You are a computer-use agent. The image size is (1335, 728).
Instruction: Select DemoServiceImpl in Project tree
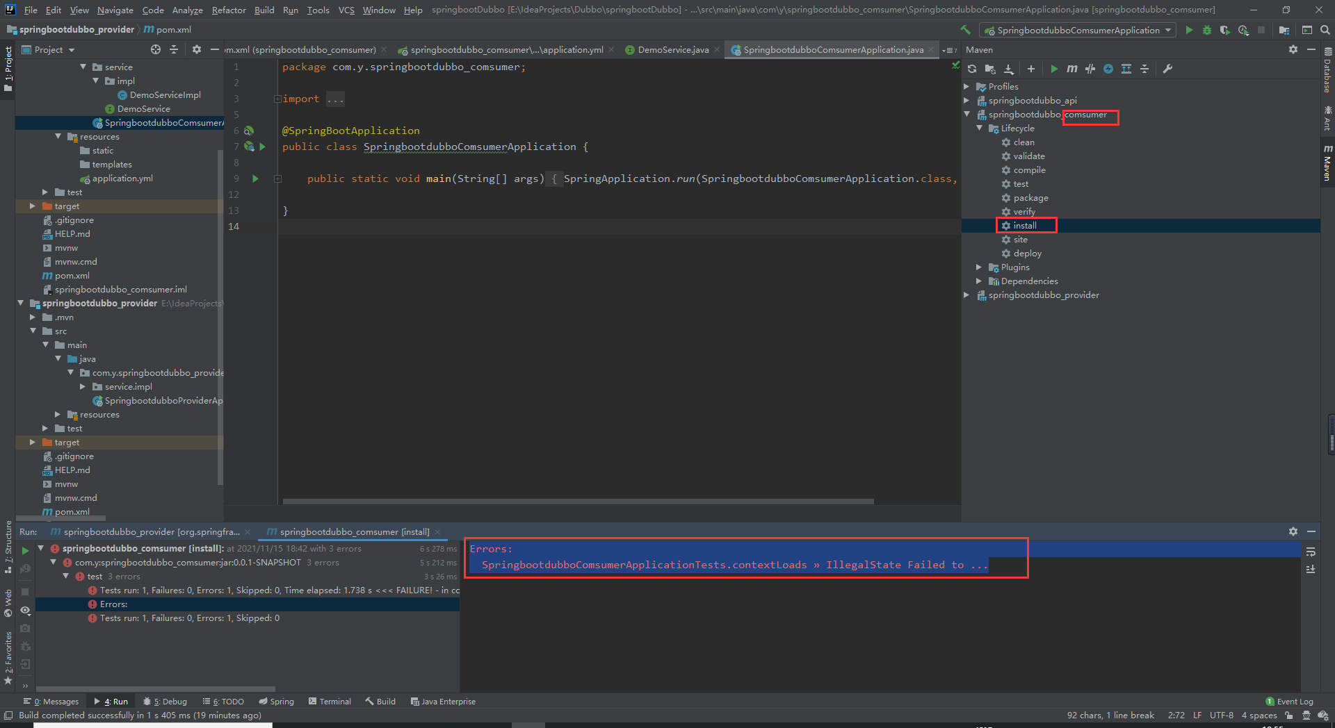[165, 95]
